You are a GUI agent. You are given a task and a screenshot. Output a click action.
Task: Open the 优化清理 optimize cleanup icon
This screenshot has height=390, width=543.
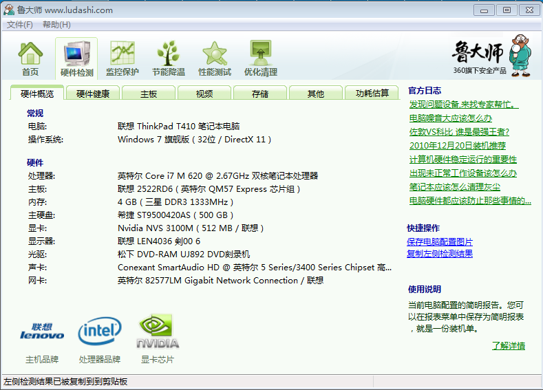point(261,58)
